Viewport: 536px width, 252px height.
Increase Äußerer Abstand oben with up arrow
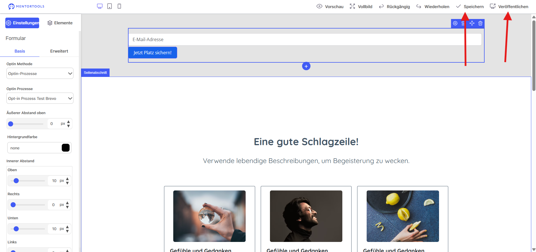tap(68, 122)
